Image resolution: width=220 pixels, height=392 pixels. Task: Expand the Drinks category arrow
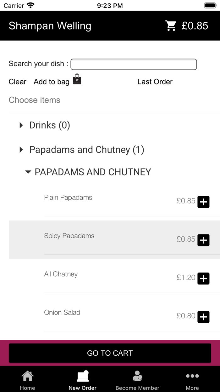coord(21,125)
